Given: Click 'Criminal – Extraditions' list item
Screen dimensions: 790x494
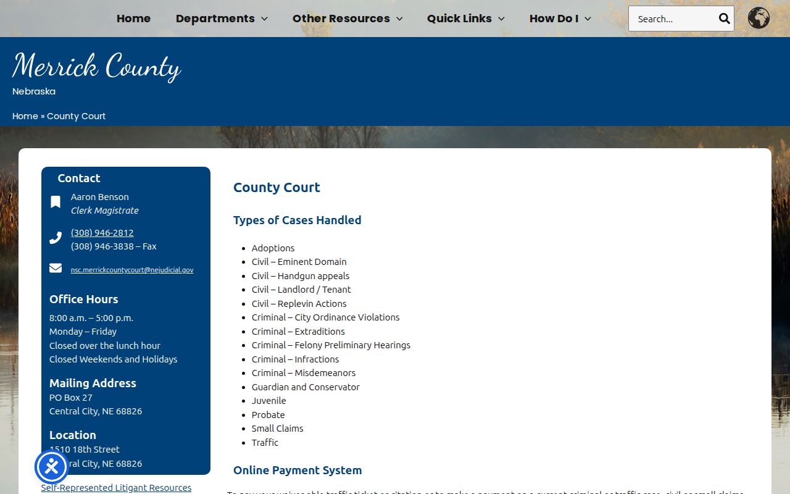Looking at the screenshot, I should pos(298,332).
